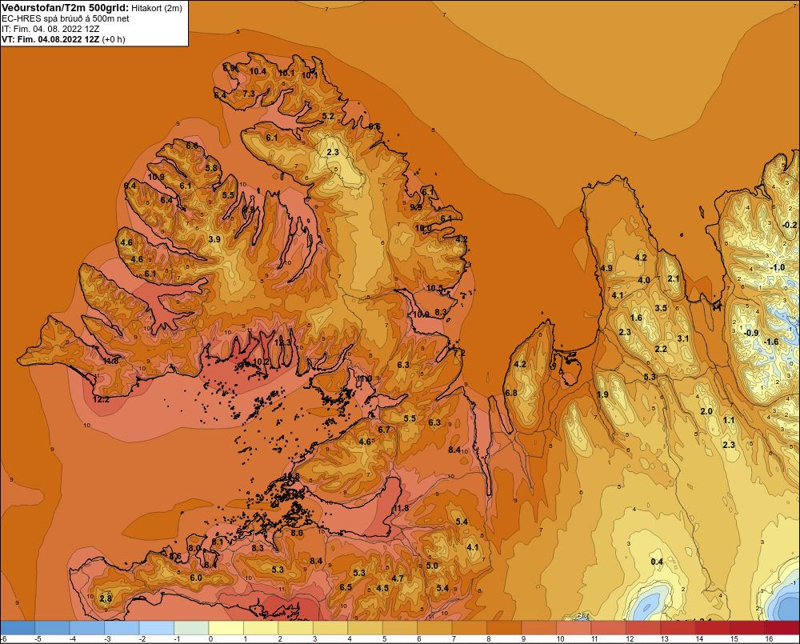Click the legend label 12

pyautogui.click(x=630, y=639)
